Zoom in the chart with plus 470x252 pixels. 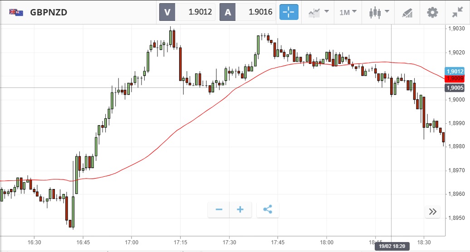(240, 209)
